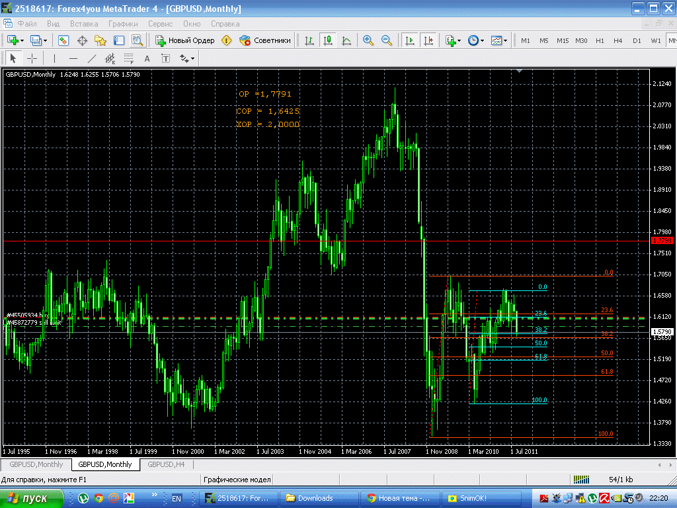Select the Crosshair cursor tool

point(32,58)
